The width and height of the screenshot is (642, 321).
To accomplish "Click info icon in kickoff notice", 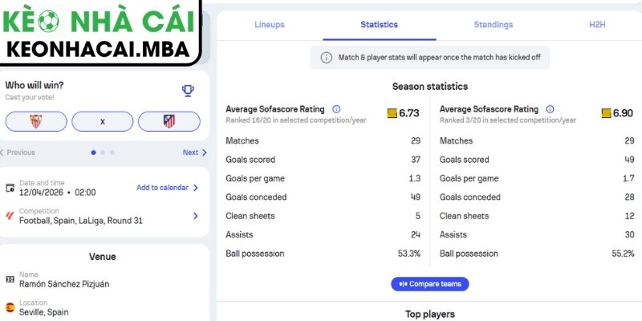I will click(327, 57).
